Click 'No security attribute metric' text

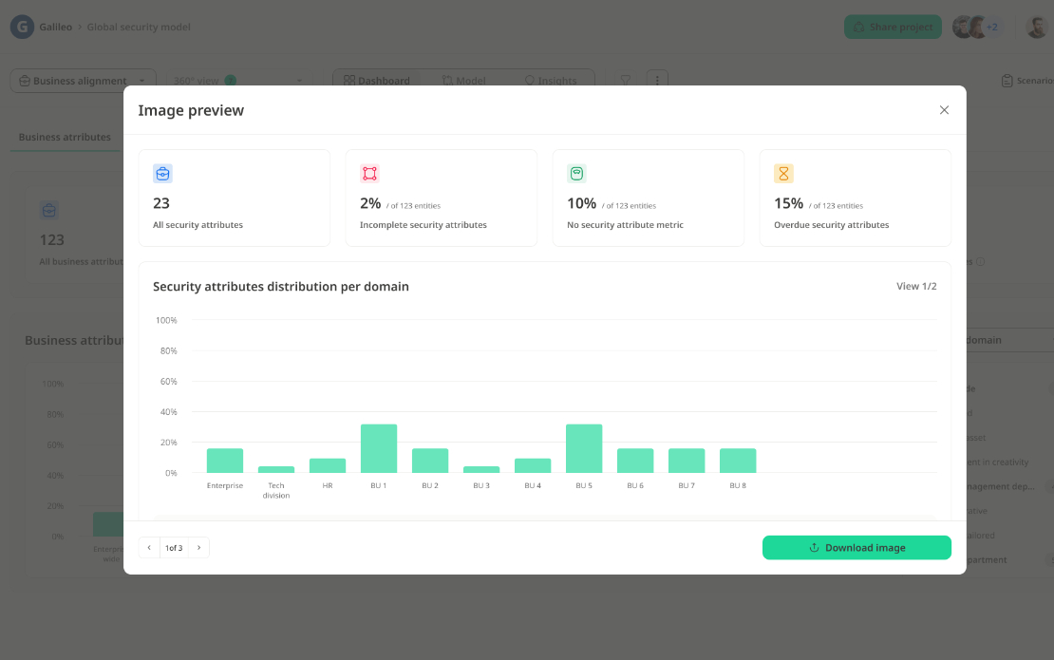tap(625, 225)
